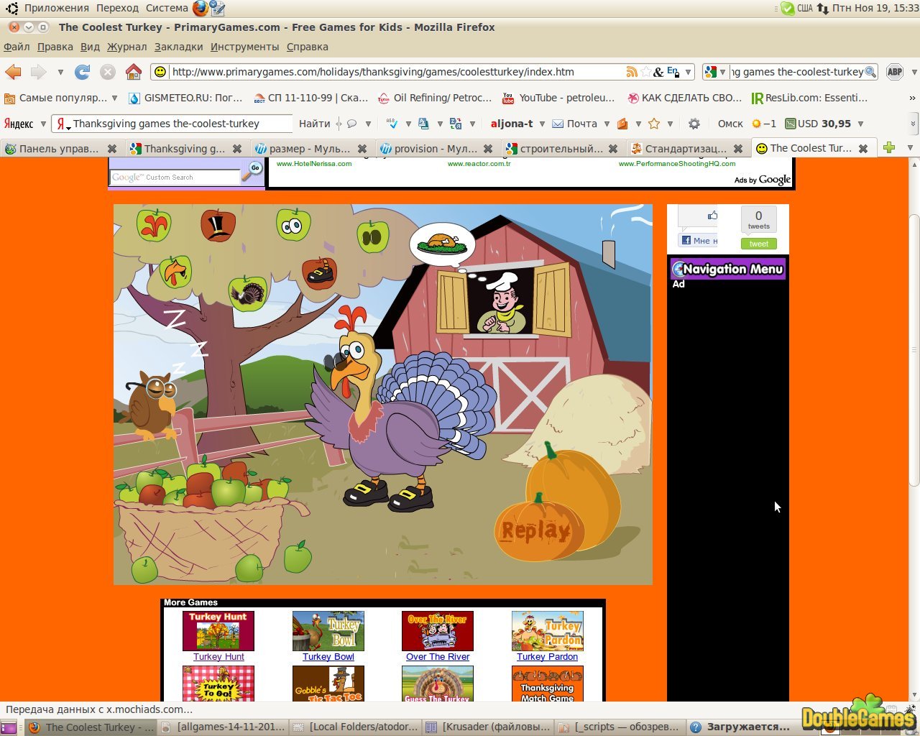Switch to Krusader taskbar window
920x736 pixels.
tap(489, 727)
